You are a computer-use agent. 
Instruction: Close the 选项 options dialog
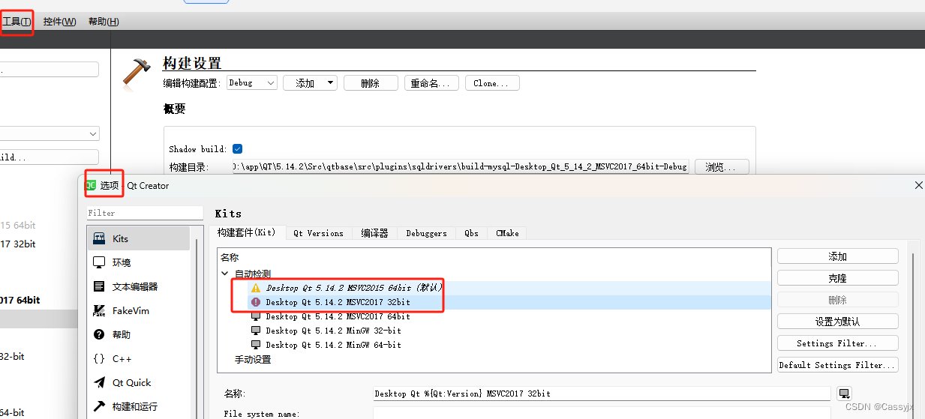click(x=919, y=185)
